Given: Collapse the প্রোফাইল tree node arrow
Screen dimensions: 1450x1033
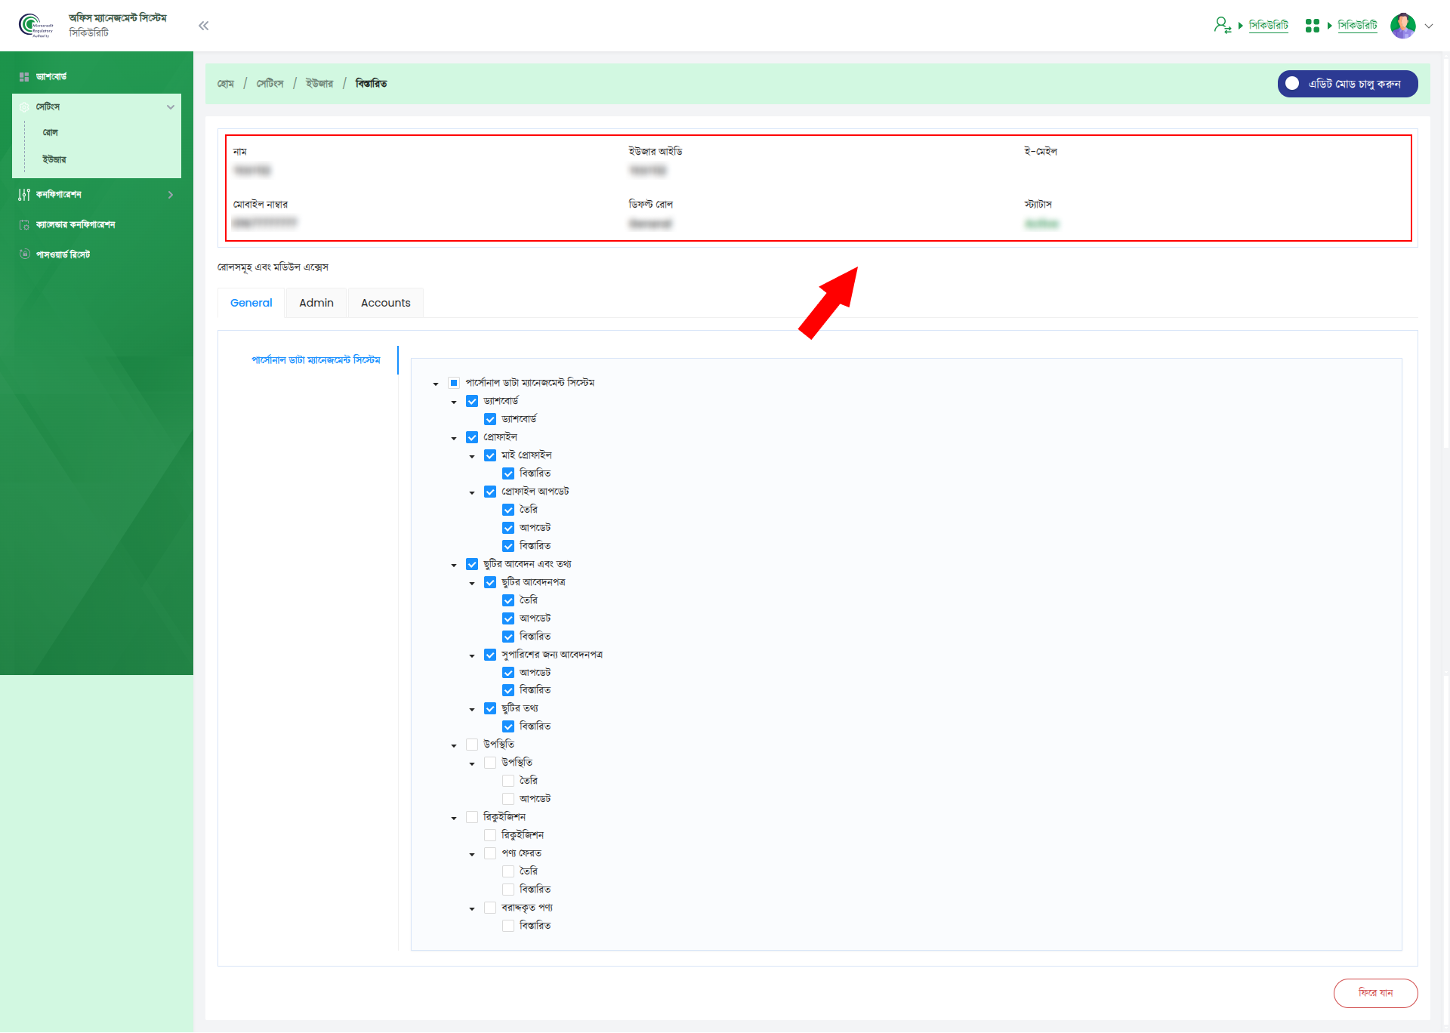Looking at the screenshot, I should 454,438.
